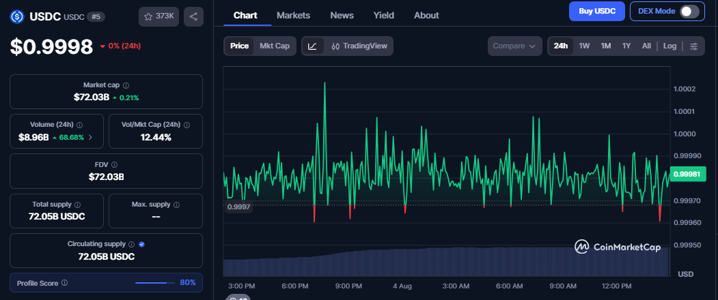
Task: Open the Compare dropdown
Action: point(514,46)
